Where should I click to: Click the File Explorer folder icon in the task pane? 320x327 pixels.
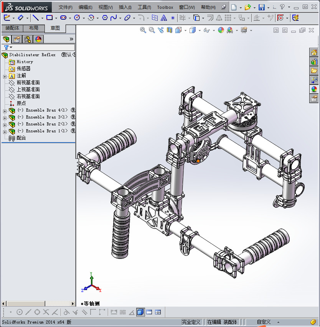(314, 71)
